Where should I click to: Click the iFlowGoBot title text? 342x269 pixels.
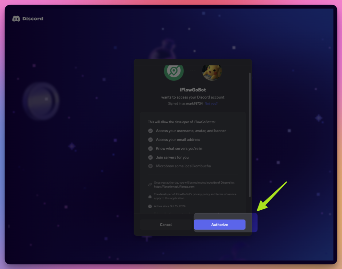click(x=193, y=90)
